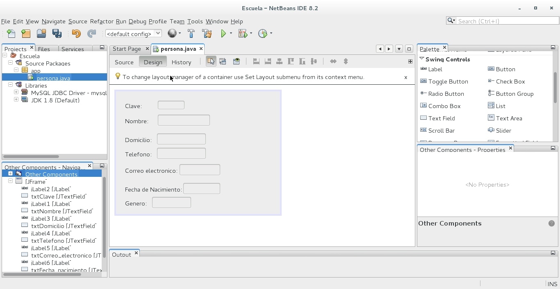The width and height of the screenshot is (560, 289).
Task: Open the History view
Action: tap(181, 62)
